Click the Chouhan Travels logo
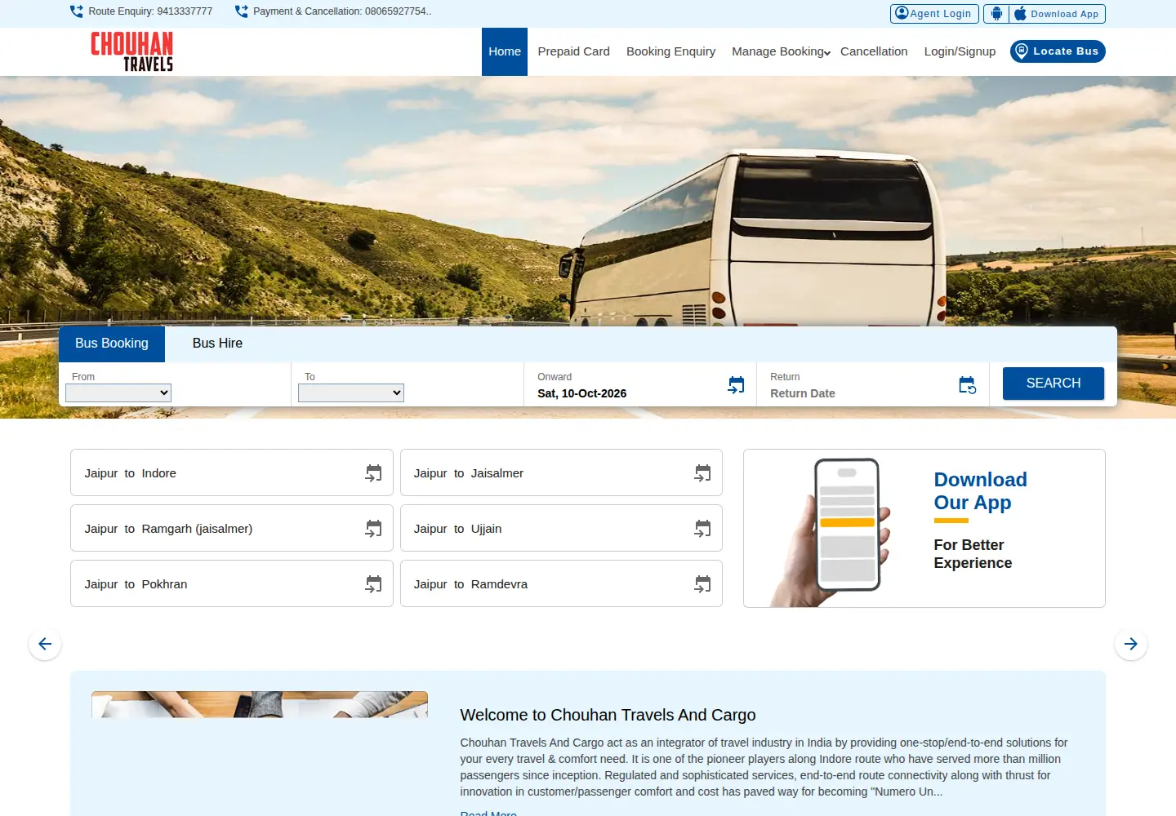This screenshot has width=1176, height=816. click(131, 51)
